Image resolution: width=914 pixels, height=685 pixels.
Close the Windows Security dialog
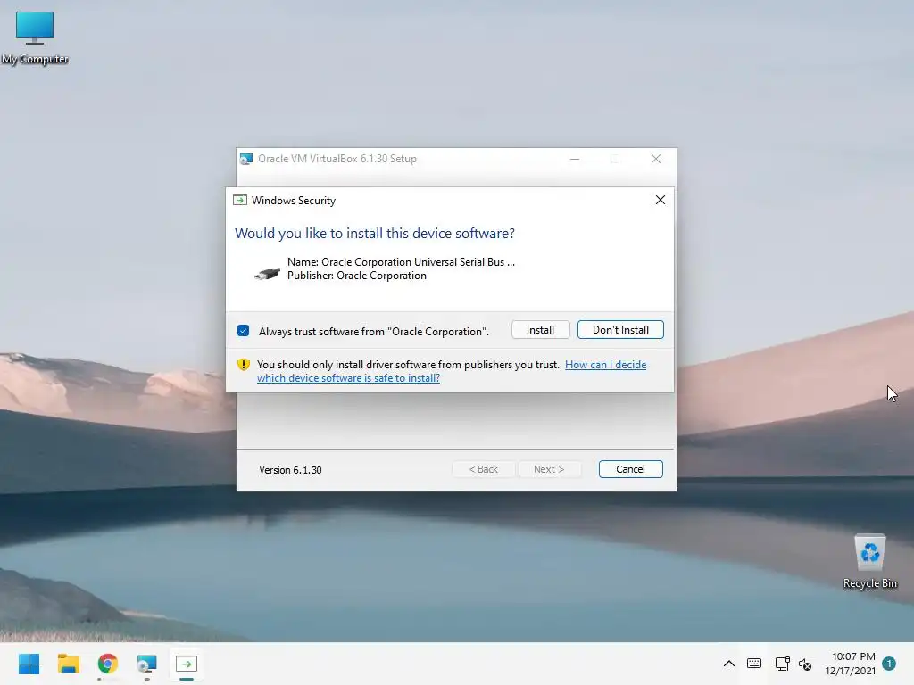click(x=660, y=200)
